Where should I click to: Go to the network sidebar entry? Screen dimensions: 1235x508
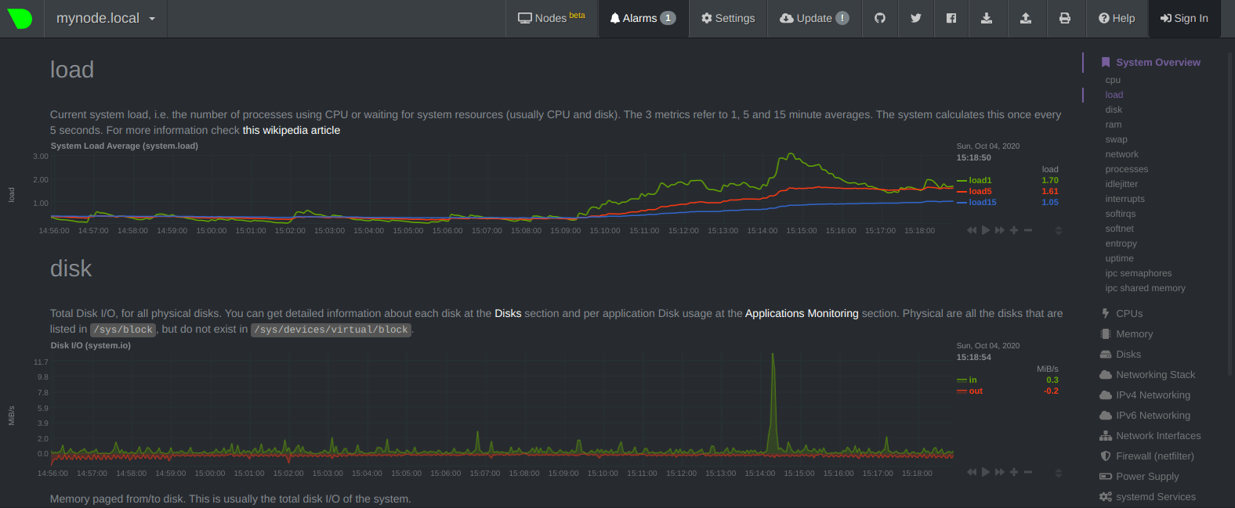(1121, 154)
